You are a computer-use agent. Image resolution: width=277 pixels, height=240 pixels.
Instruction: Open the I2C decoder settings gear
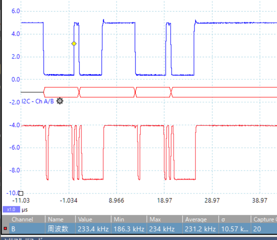(x=59, y=101)
